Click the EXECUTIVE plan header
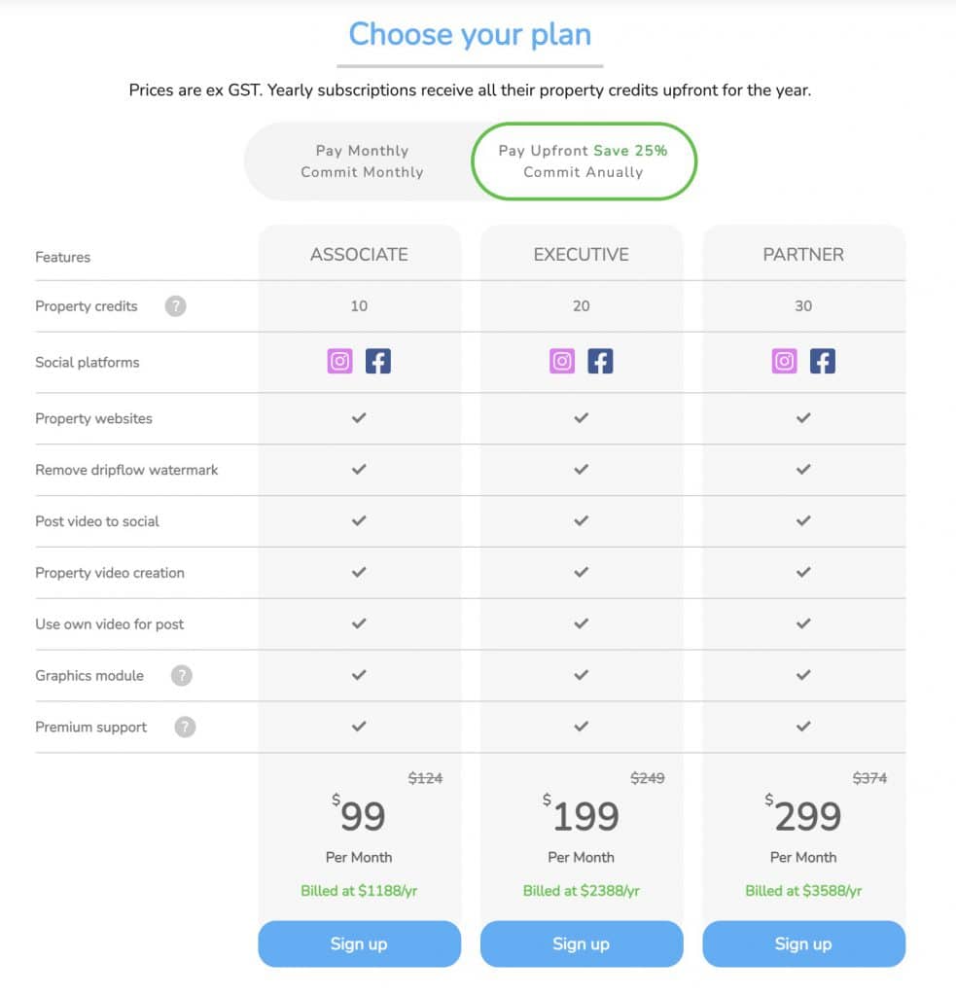The width and height of the screenshot is (956, 996). click(x=582, y=255)
